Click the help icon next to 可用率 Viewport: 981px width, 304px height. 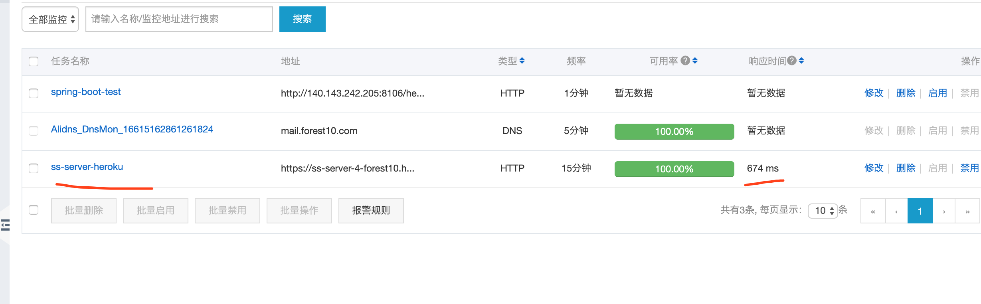[x=685, y=61]
